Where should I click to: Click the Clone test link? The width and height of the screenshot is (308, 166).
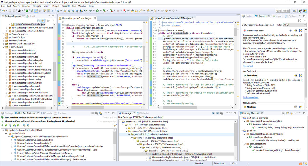coord(248,66)
